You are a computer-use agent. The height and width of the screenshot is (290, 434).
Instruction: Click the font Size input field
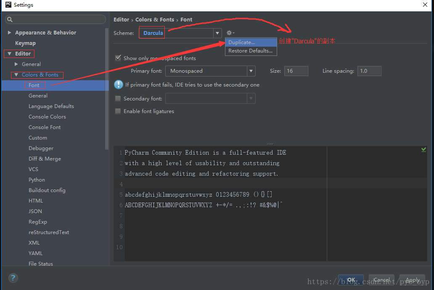[296, 71]
